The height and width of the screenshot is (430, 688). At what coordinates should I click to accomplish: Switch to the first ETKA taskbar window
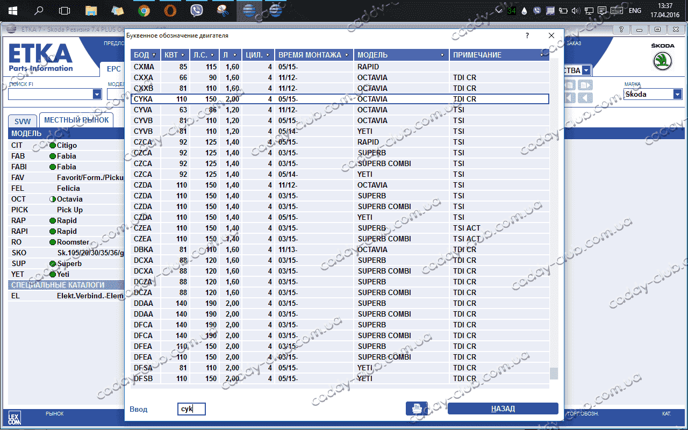[x=249, y=10]
